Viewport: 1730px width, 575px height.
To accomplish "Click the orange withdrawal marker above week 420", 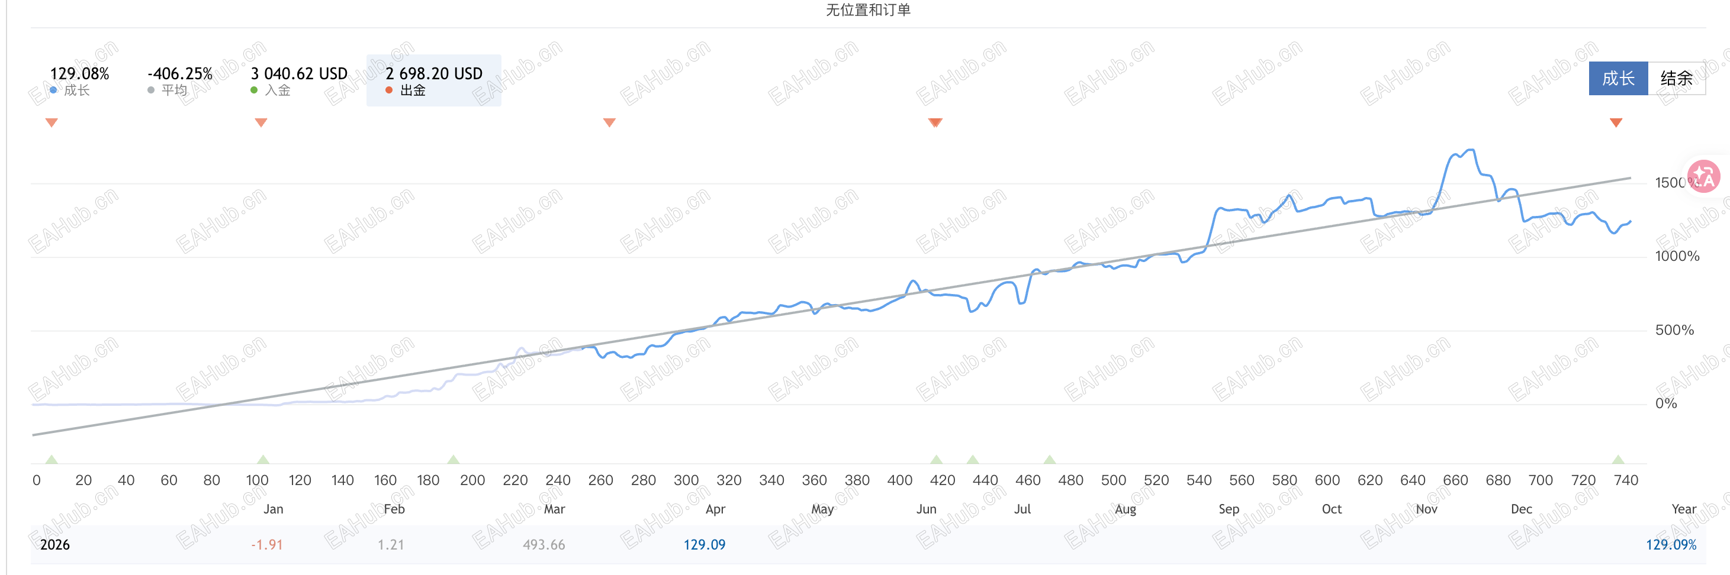I will (935, 122).
